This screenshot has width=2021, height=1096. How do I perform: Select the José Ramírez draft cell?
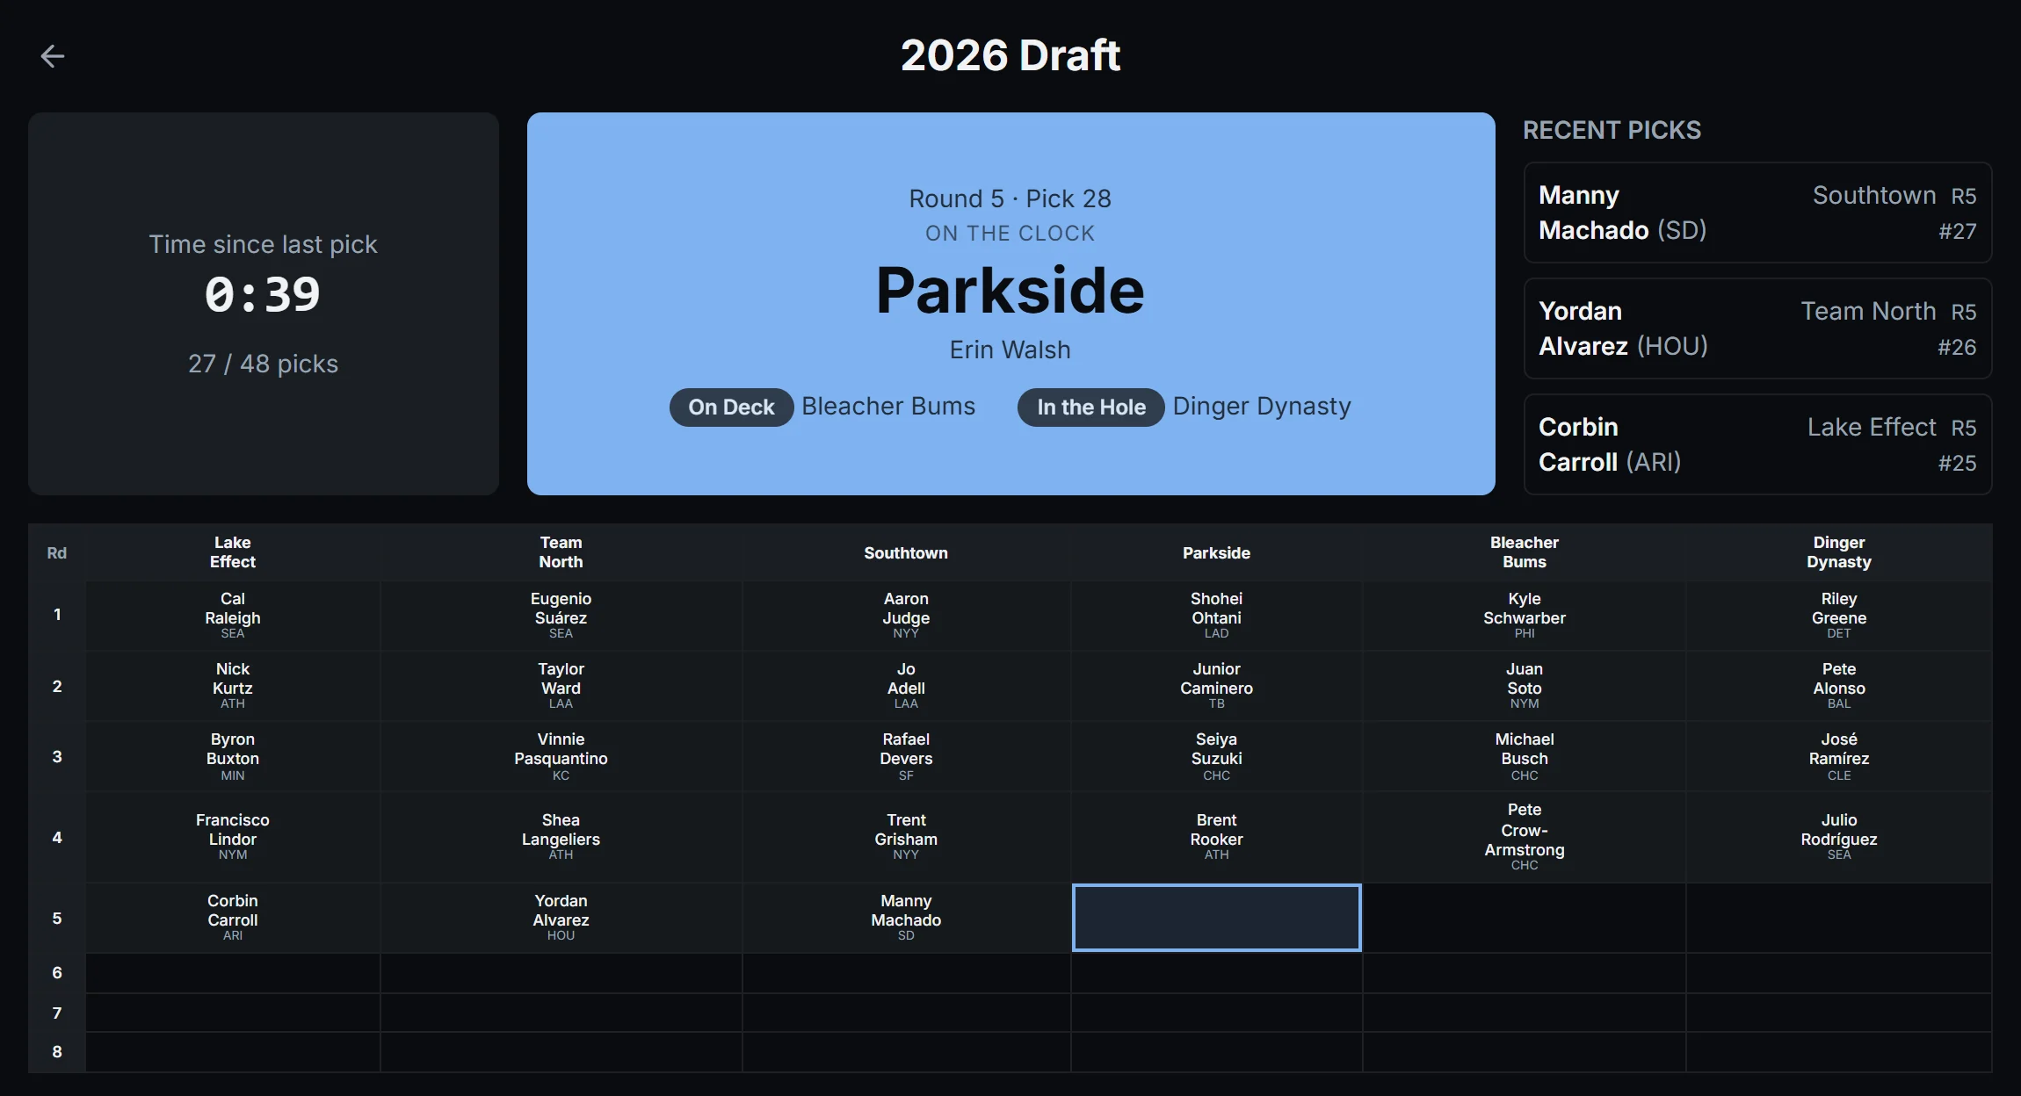coord(1839,756)
